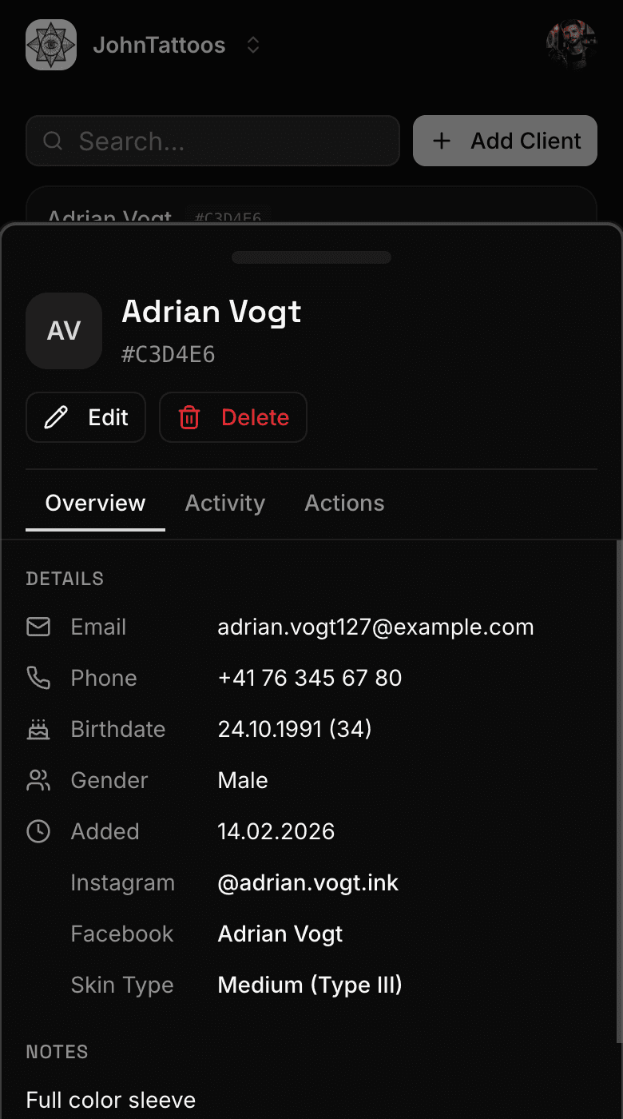Click the AV initials avatar

coord(64,331)
